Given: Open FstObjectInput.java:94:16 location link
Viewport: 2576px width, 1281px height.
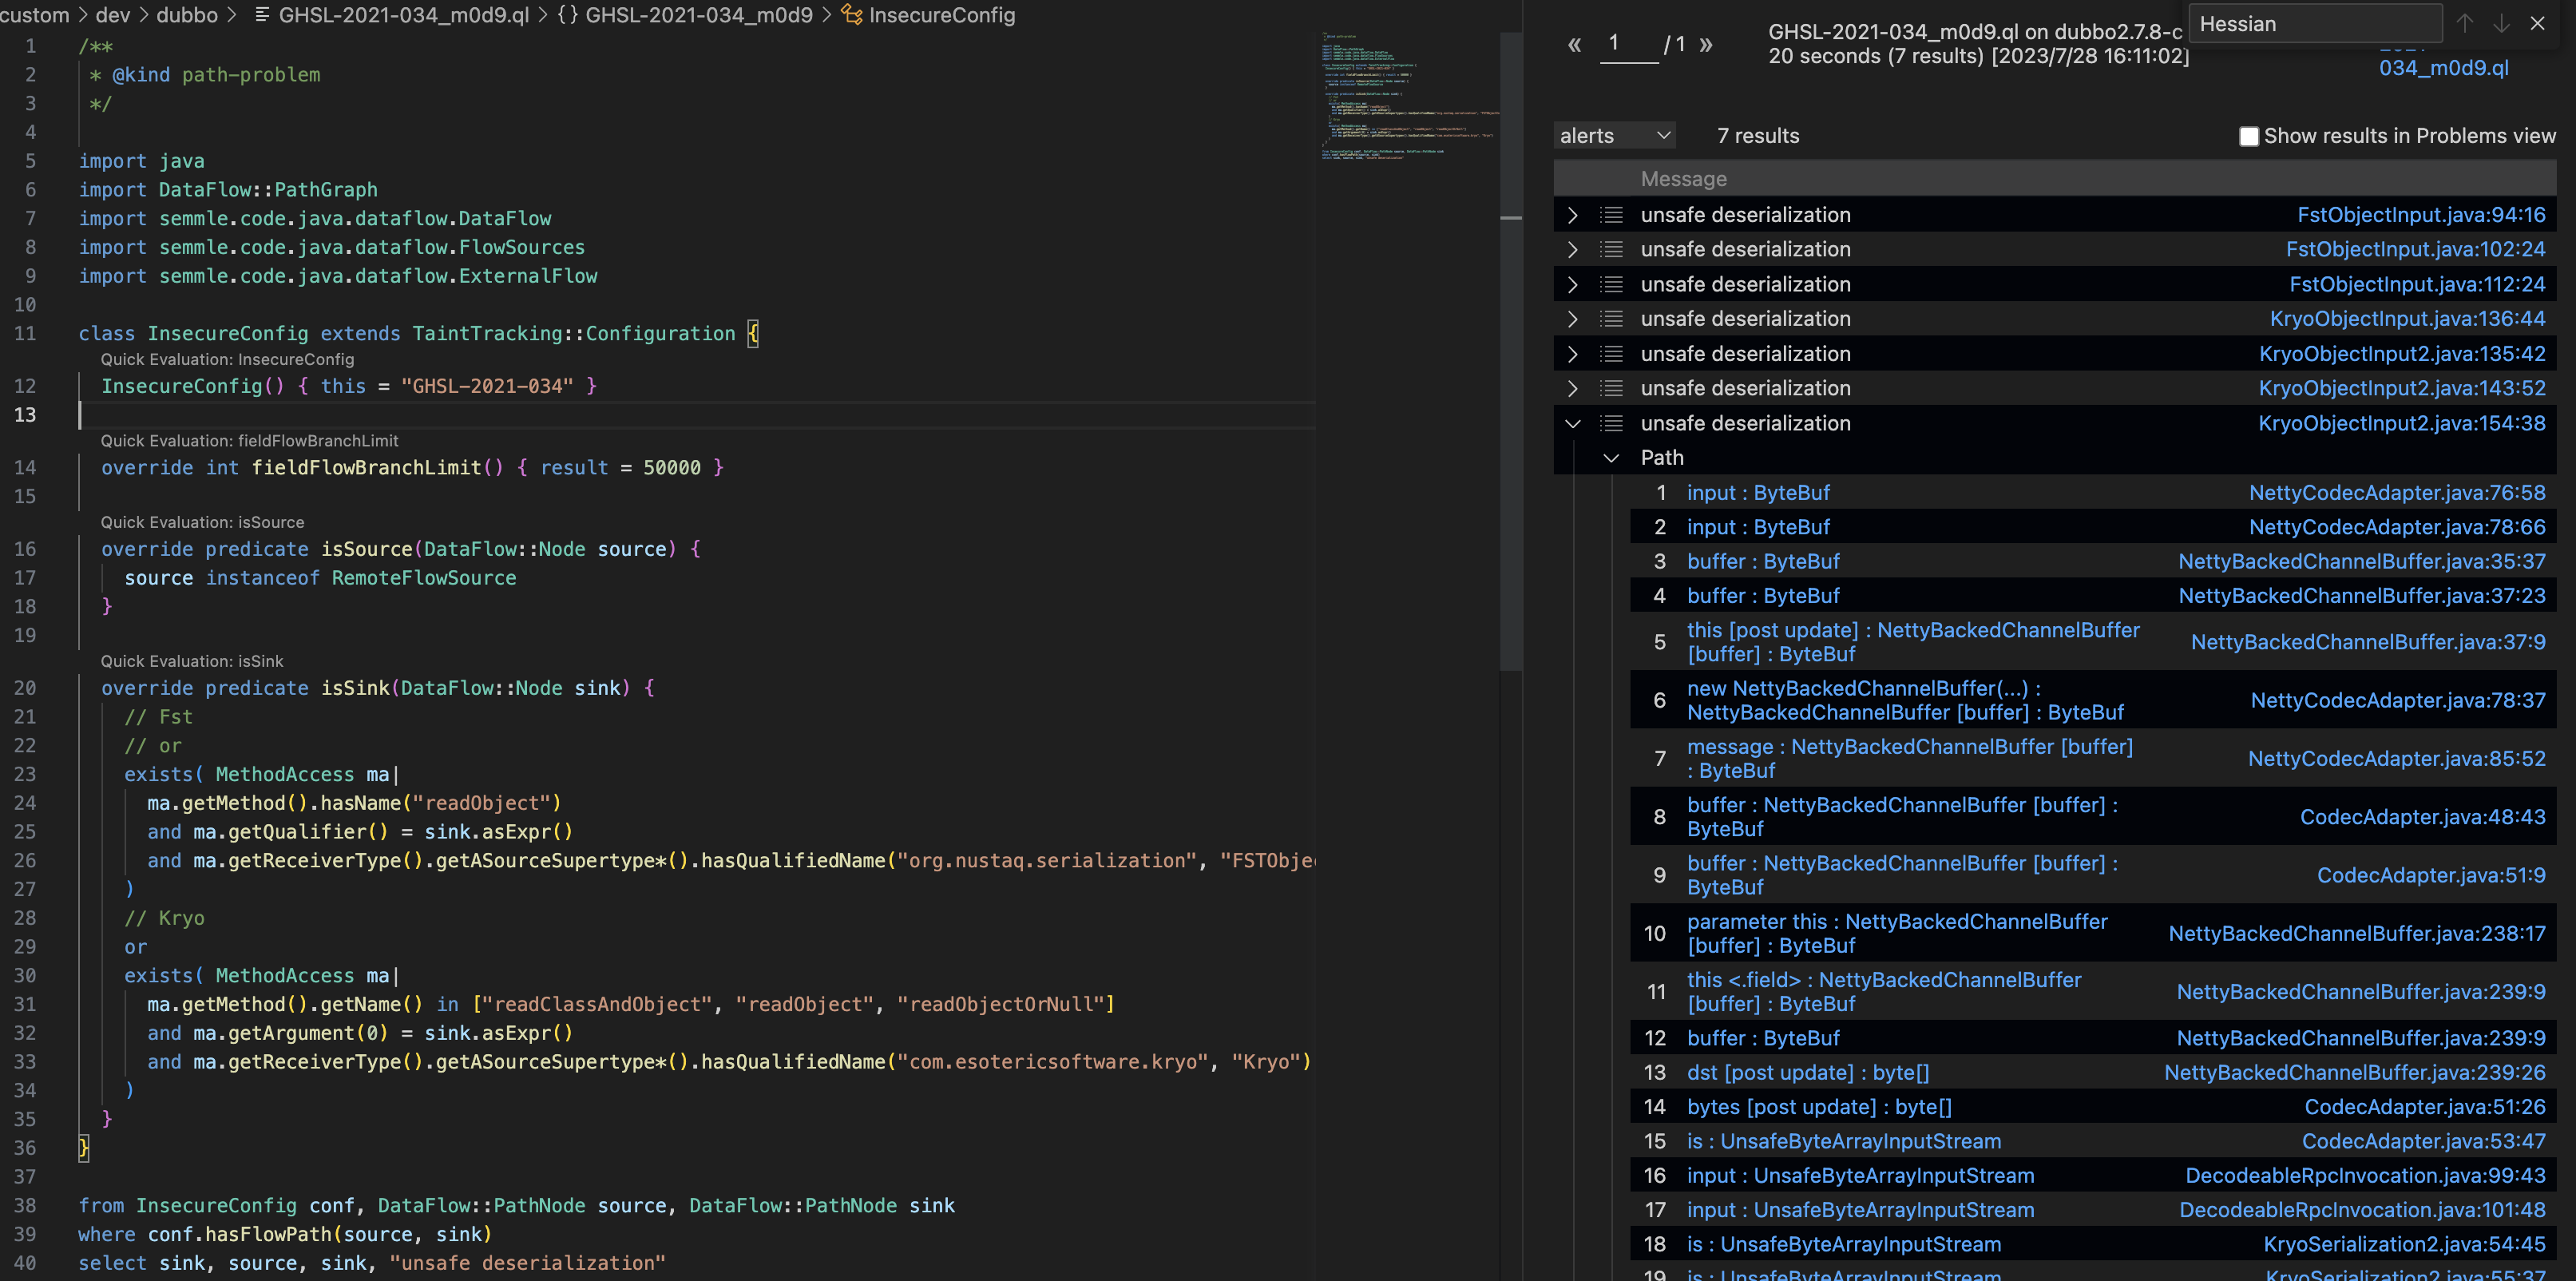Looking at the screenshot, I should coord(2421,215).
